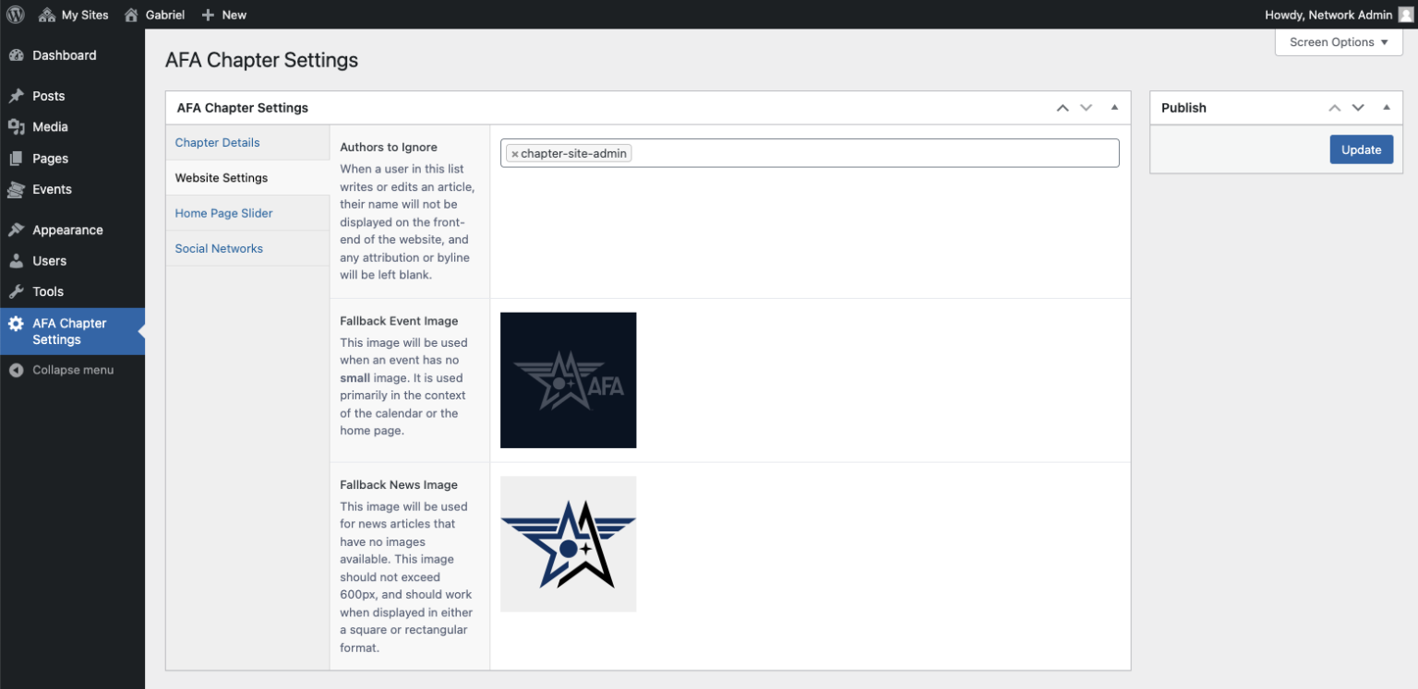Toggle the AFA Chapter Settings panel
The image size is (1418, 689).
pyautogui.click(x=1114, y=108)
